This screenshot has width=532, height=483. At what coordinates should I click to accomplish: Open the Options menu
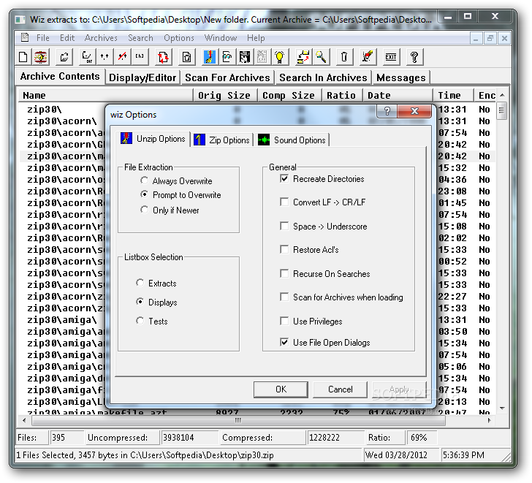tap(179, 38)
